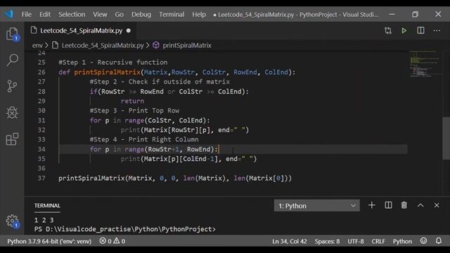Open the View menu
Screen dimensions: 450x253
(100, 14)
